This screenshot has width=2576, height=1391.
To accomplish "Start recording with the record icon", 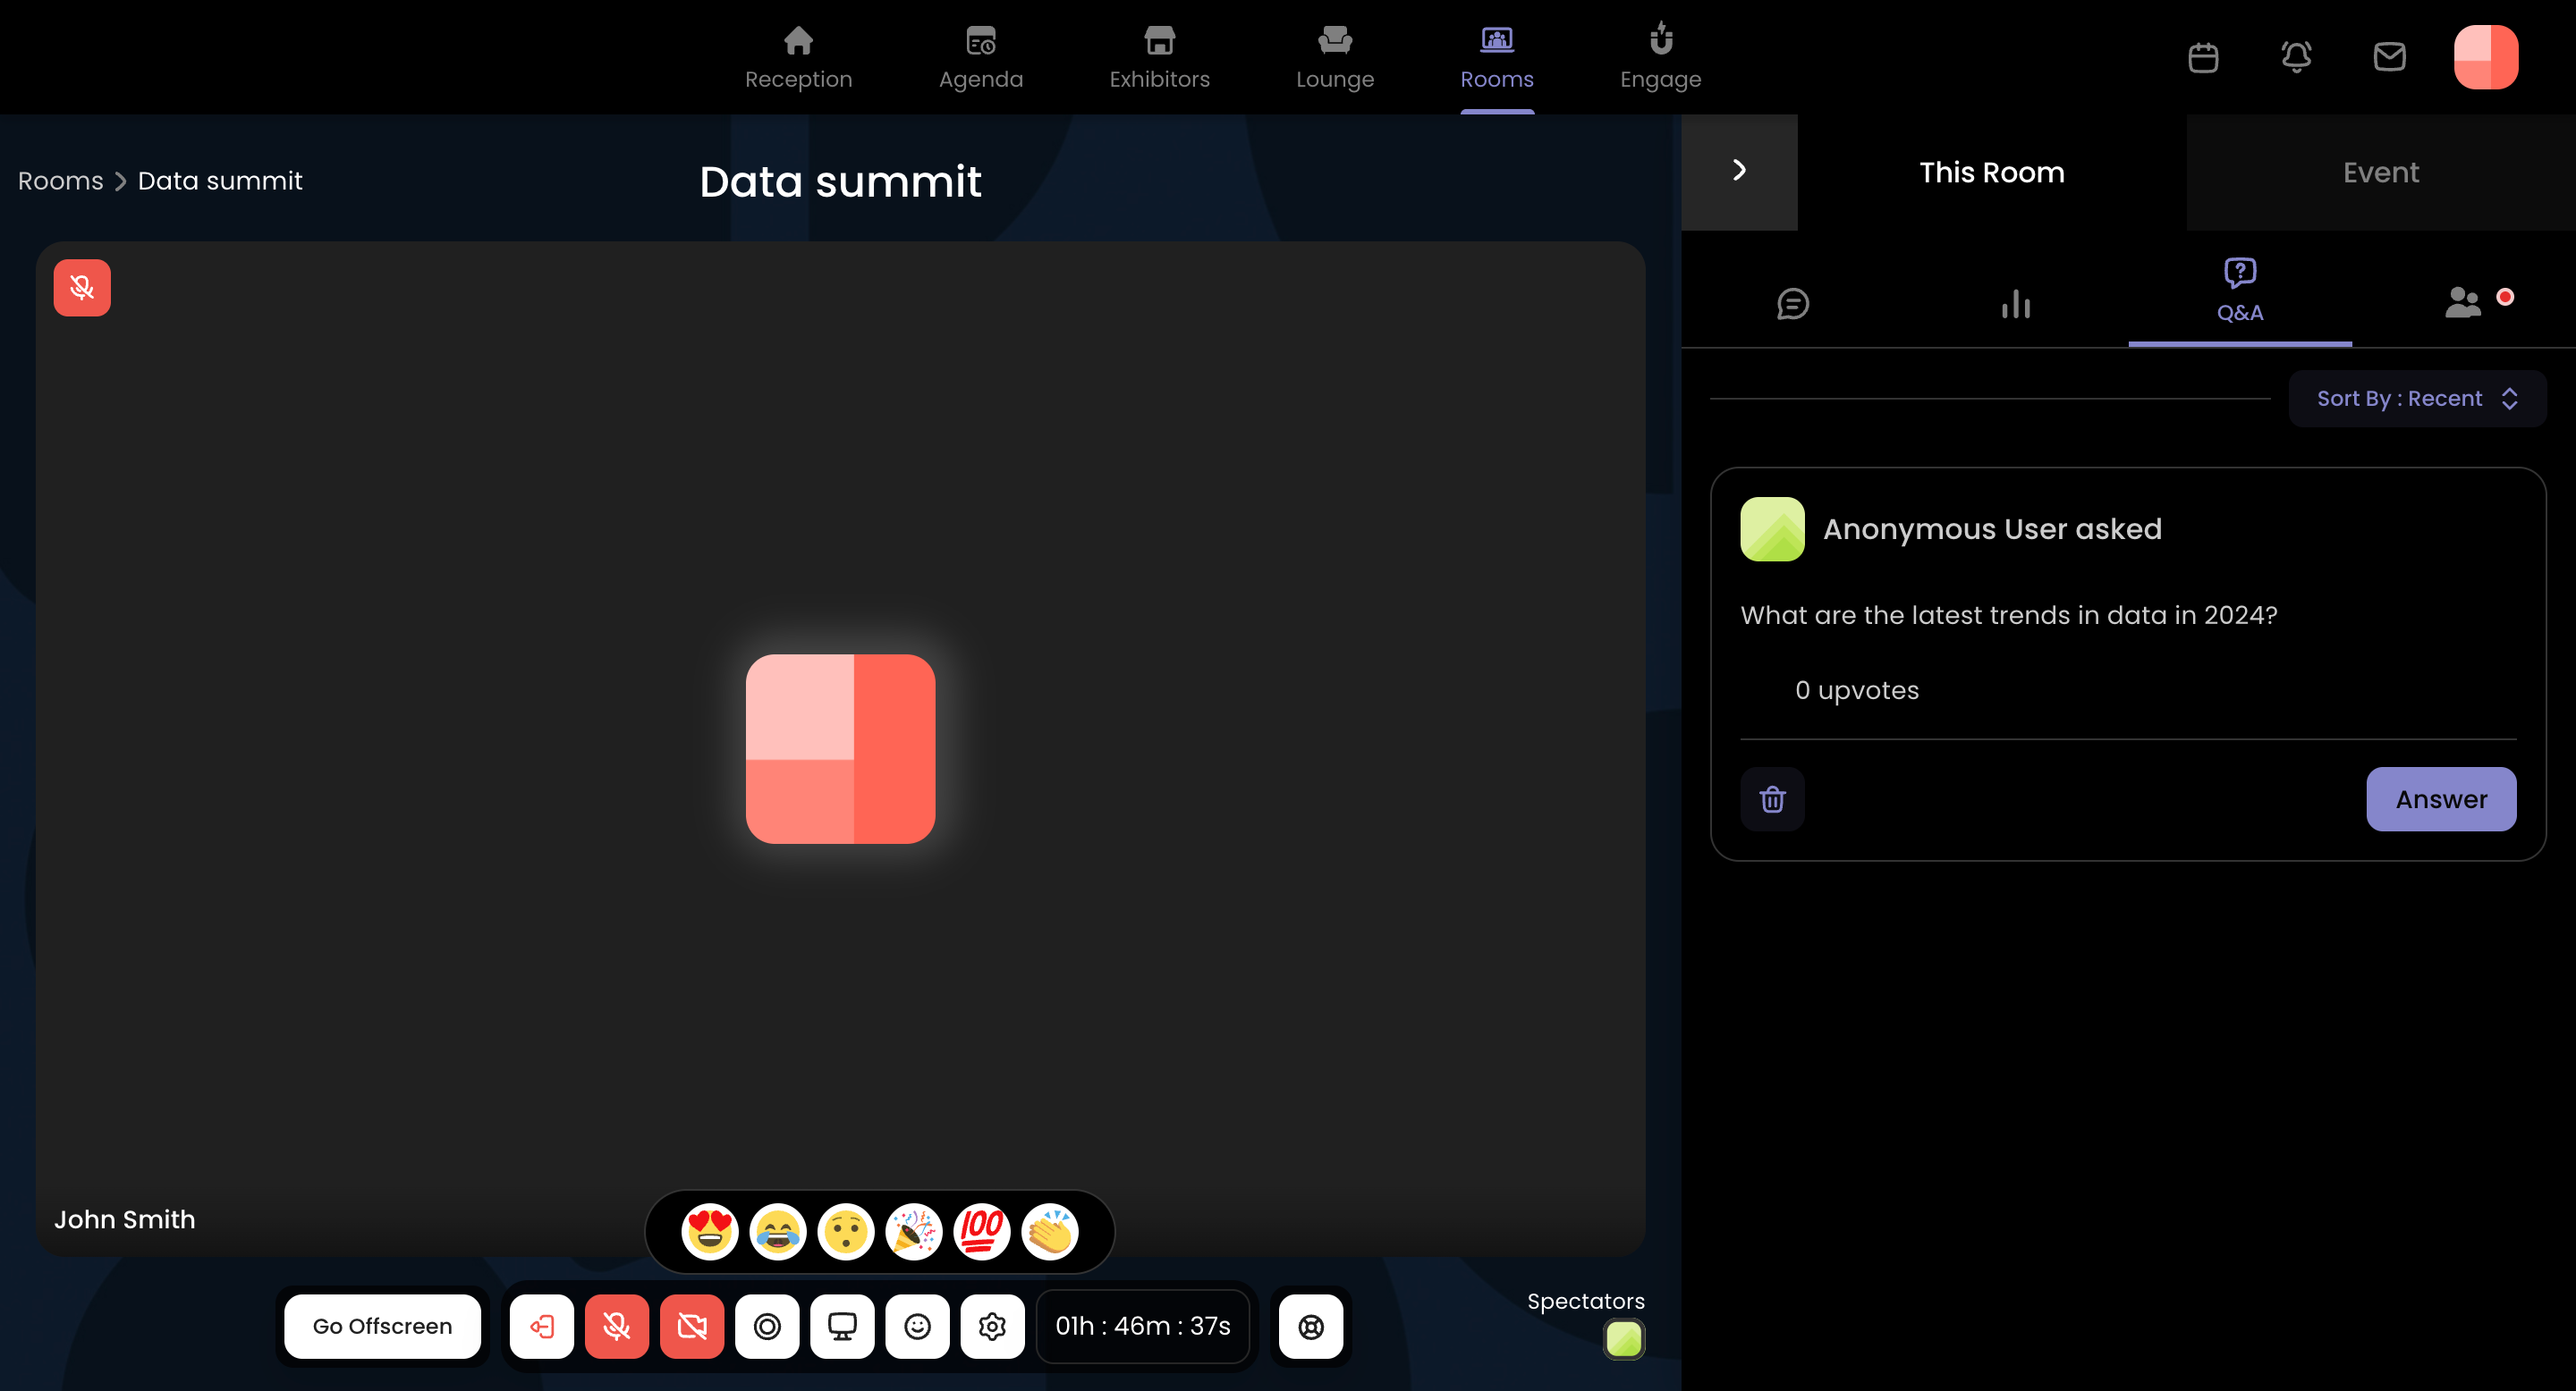I will [767, 1326].
